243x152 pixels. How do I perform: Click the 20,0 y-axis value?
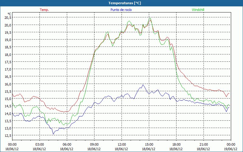point(8,25)
